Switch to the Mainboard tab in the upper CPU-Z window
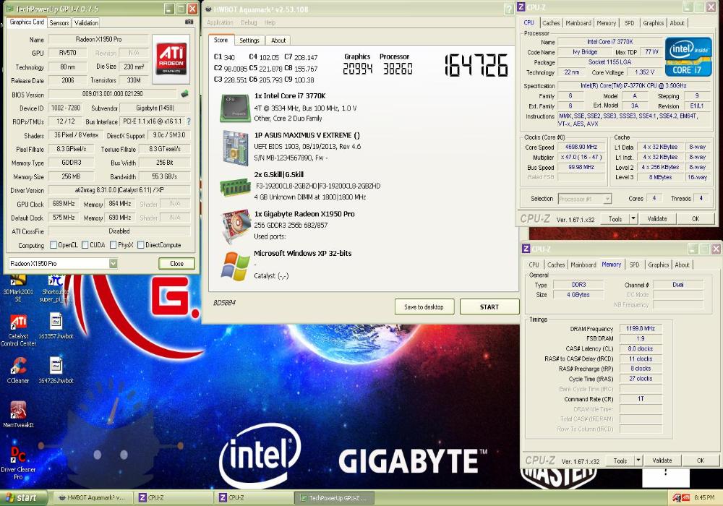The image size is (723, 506). 578,22
